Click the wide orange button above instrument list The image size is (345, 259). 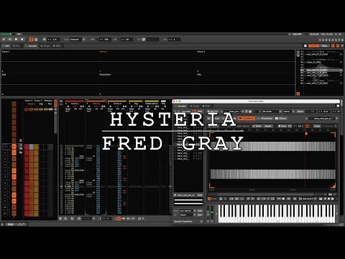click(313, 46)
